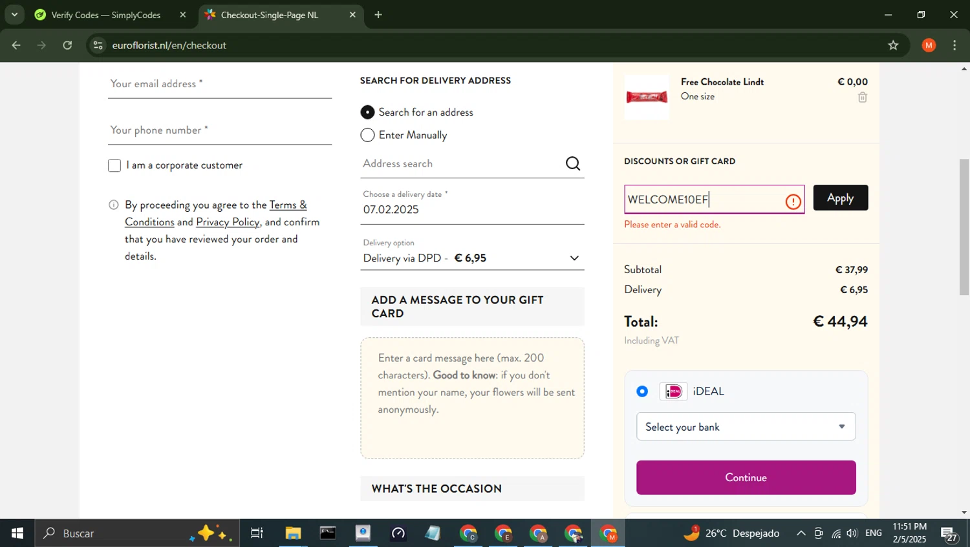Open the terminal app on taskbar
Image resolution: width=970 pixels, height=547 pixels.
tap(328, 533)
